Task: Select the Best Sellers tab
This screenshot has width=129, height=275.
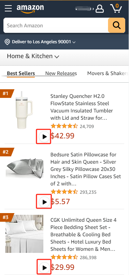Action: click(x=21, y=73)
